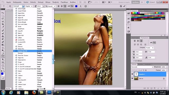Select the Zoom tool
Image resolution: width=169 pixels, height=95 pixels.
[3, 68]
